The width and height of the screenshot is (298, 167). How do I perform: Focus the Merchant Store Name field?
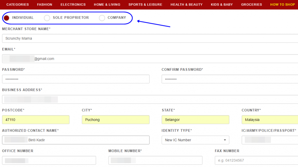[150, 39]
